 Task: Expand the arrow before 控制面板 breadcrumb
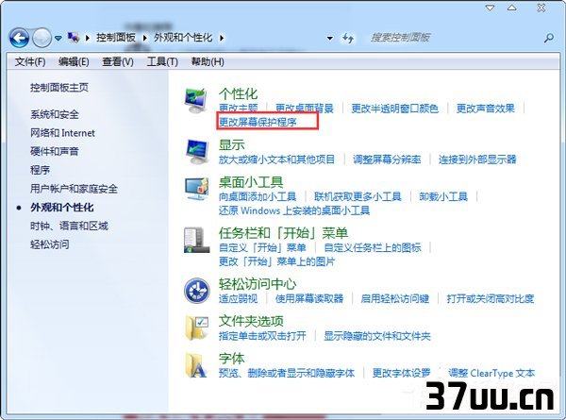pos(88,38)
